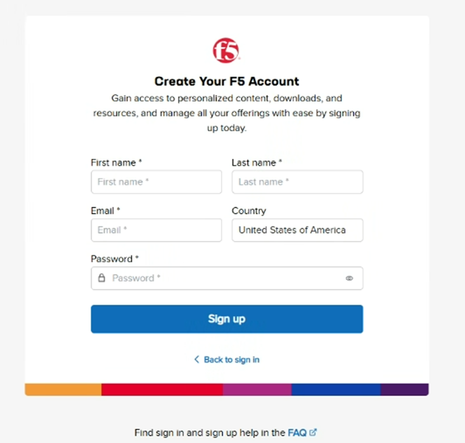Click the Email label text
Image resolution: width=465 pixels, height=443 pixels.
pos(105,211)
